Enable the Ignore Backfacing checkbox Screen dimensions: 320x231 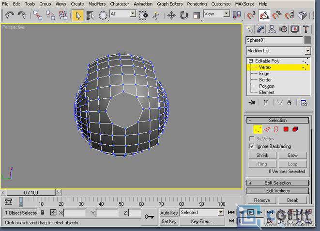(x=252, y=146)
